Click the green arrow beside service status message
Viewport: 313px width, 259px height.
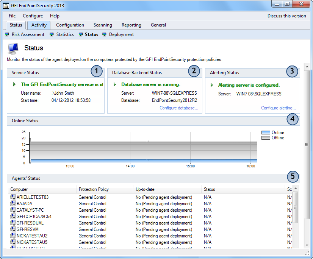pos(14,84)
